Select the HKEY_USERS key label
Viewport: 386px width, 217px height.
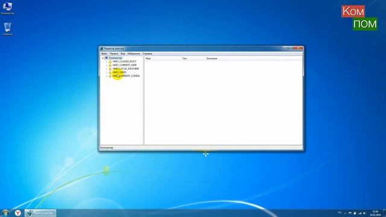coord(119,72)
